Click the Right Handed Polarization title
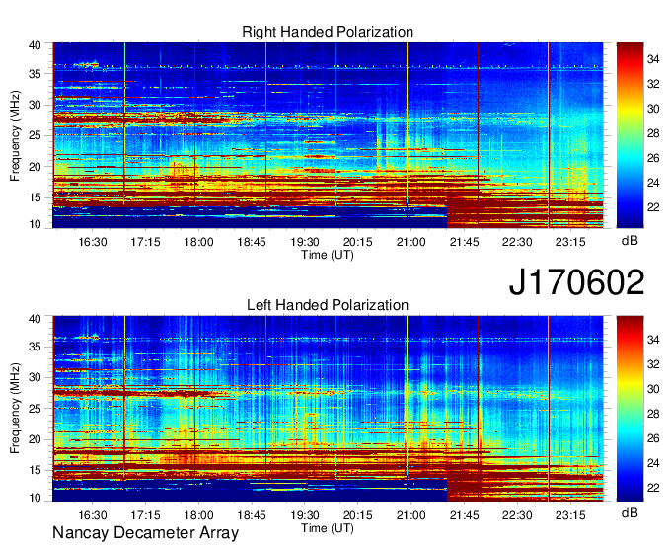 328,32
